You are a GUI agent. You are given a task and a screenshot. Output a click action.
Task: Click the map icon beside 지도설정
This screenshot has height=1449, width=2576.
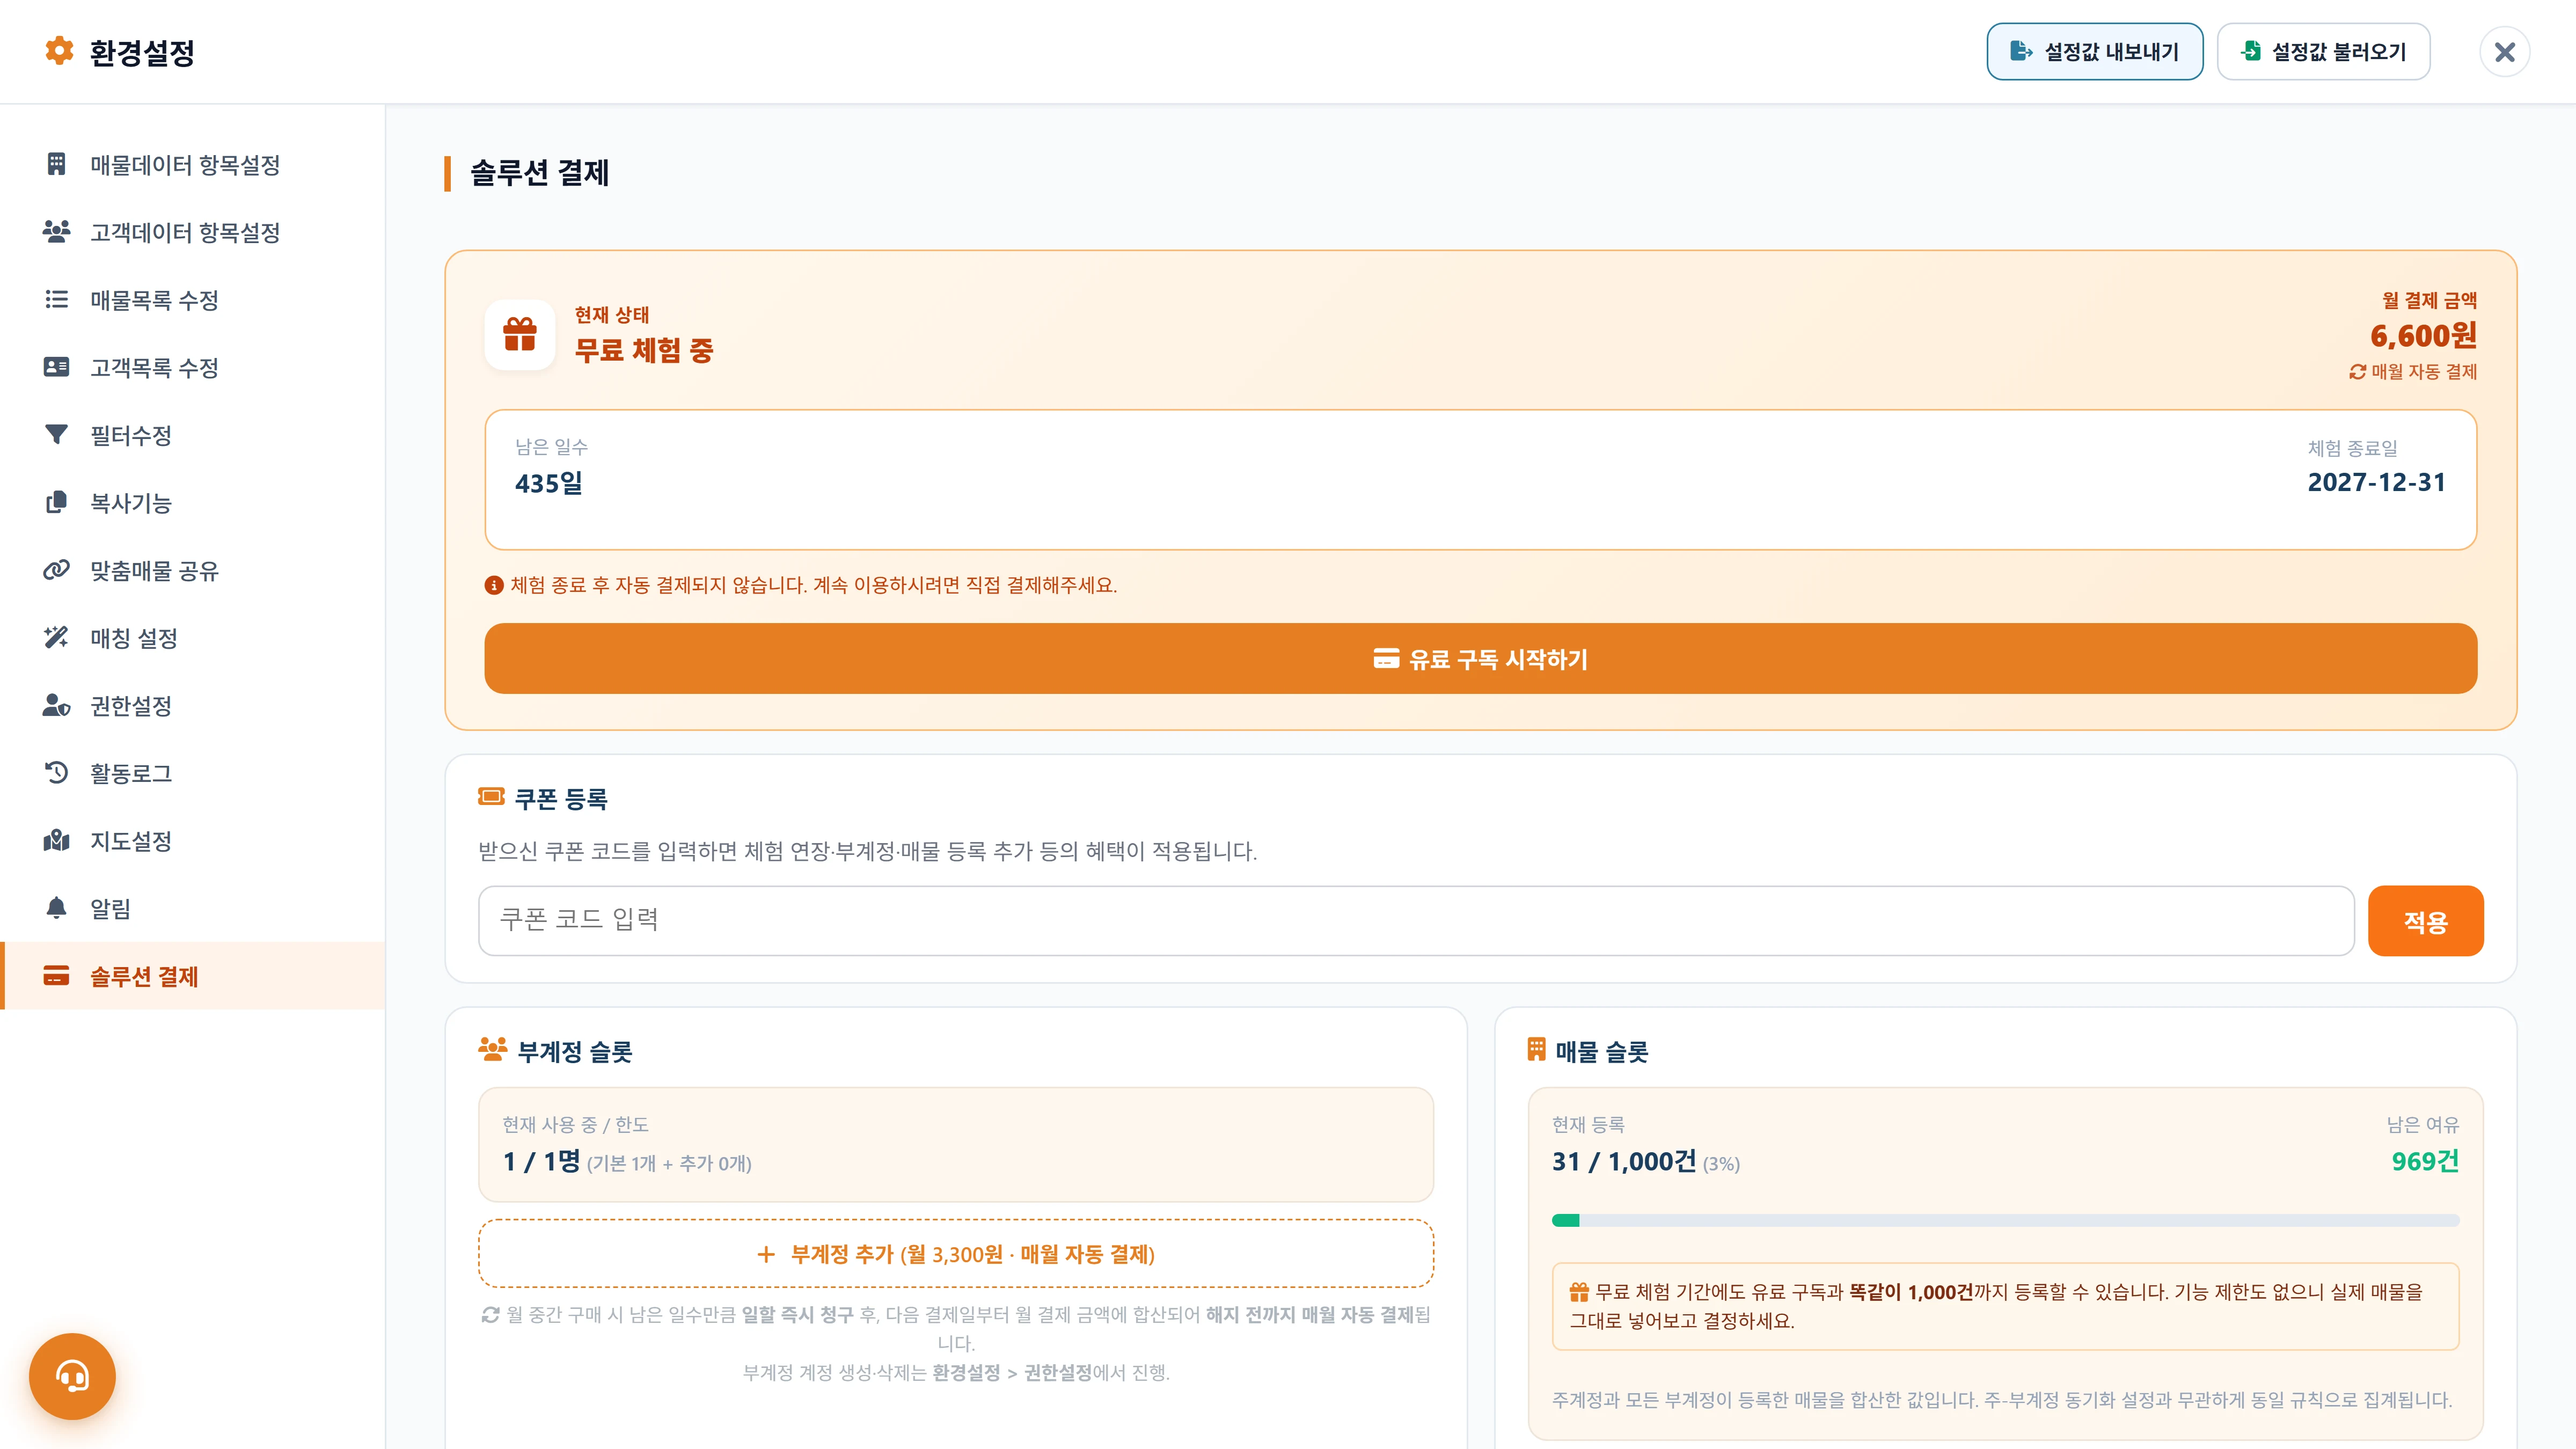click(x=56, y=840)
